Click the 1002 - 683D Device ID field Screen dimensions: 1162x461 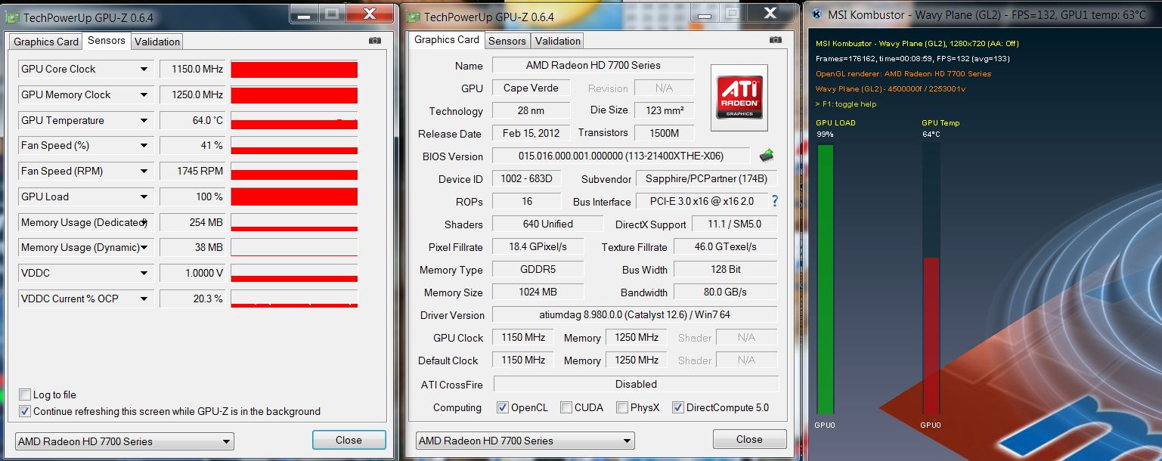pos(527,178)
